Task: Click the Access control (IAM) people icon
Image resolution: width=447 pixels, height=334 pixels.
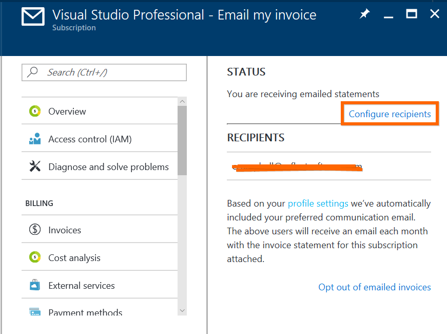Action: [35, 139]
